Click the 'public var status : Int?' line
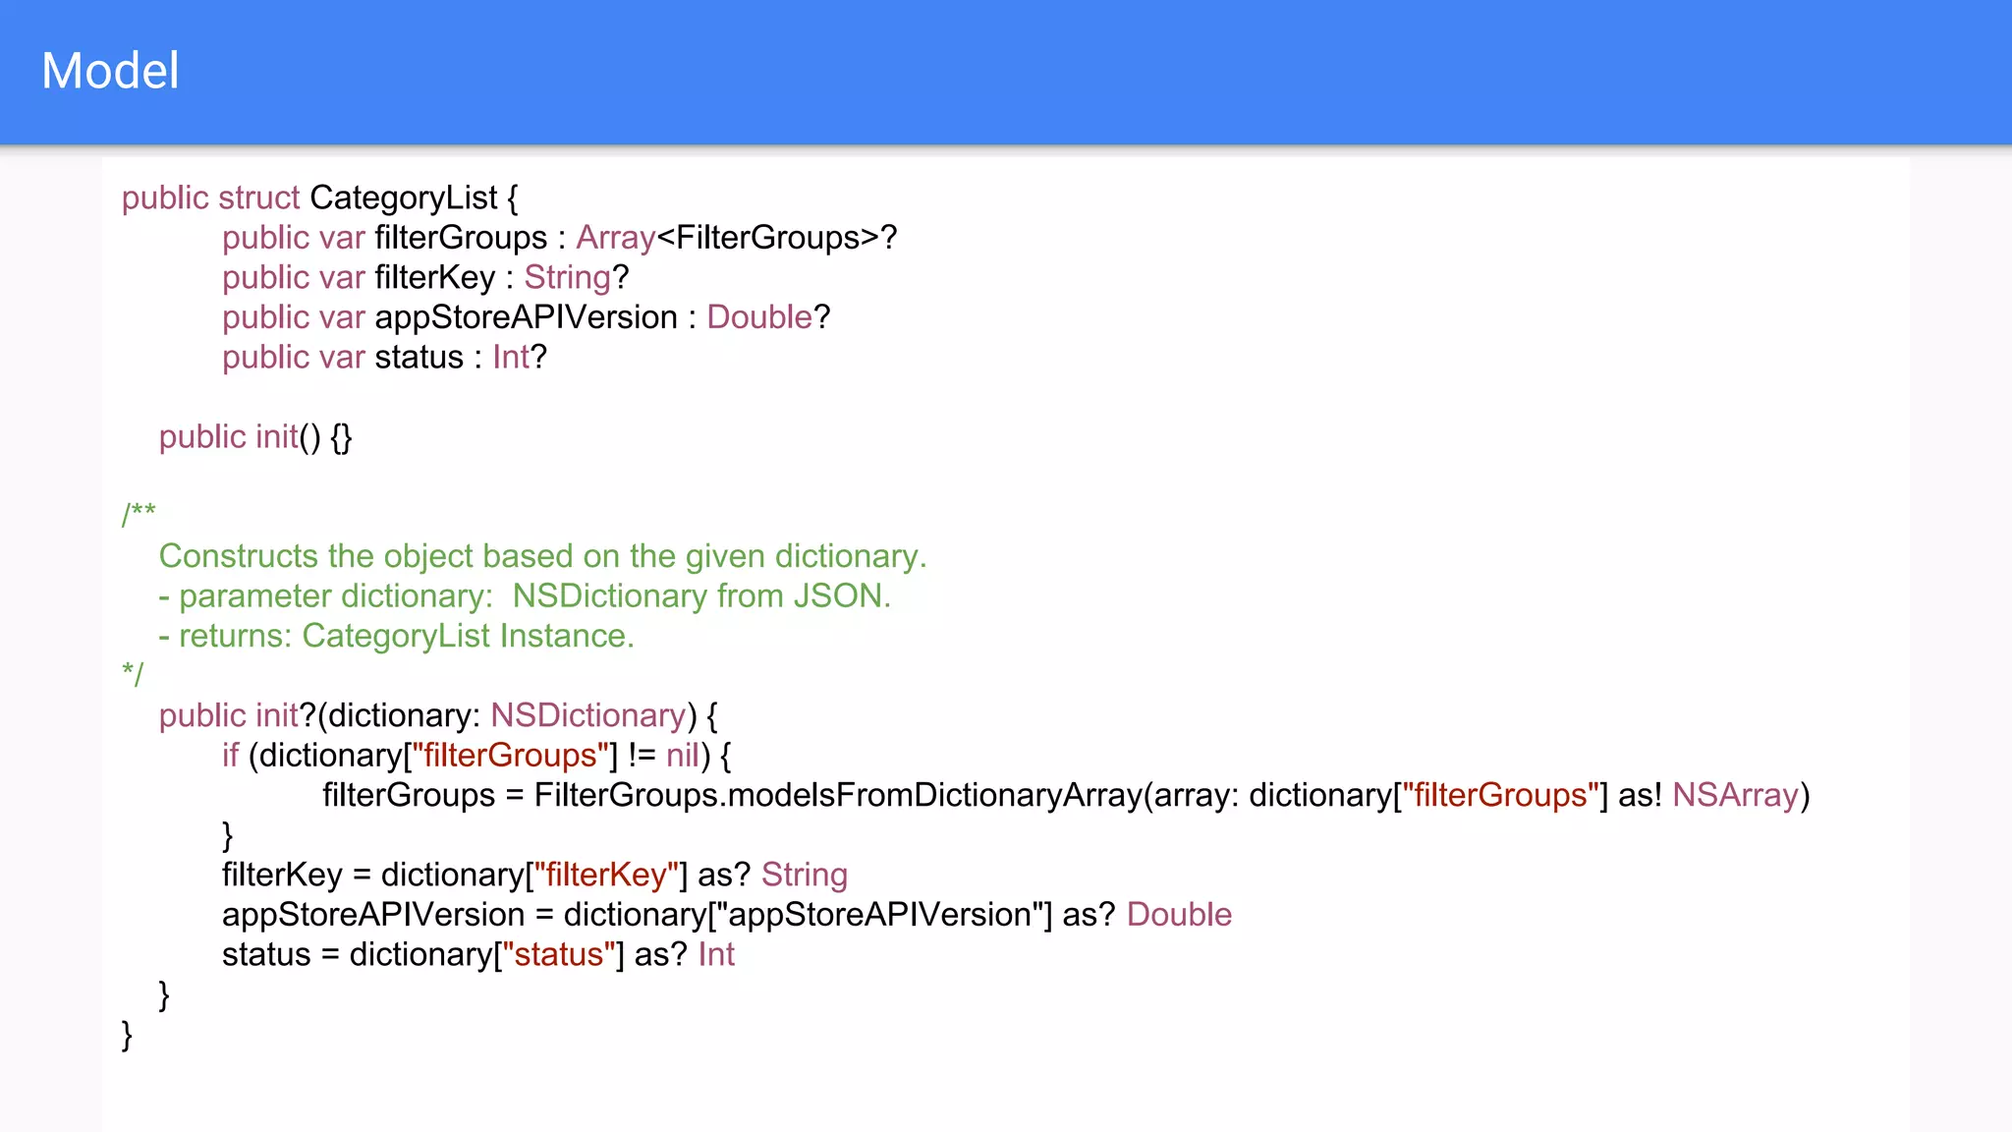Viewport: 2012px width, 1132px height. click(383, 357)
